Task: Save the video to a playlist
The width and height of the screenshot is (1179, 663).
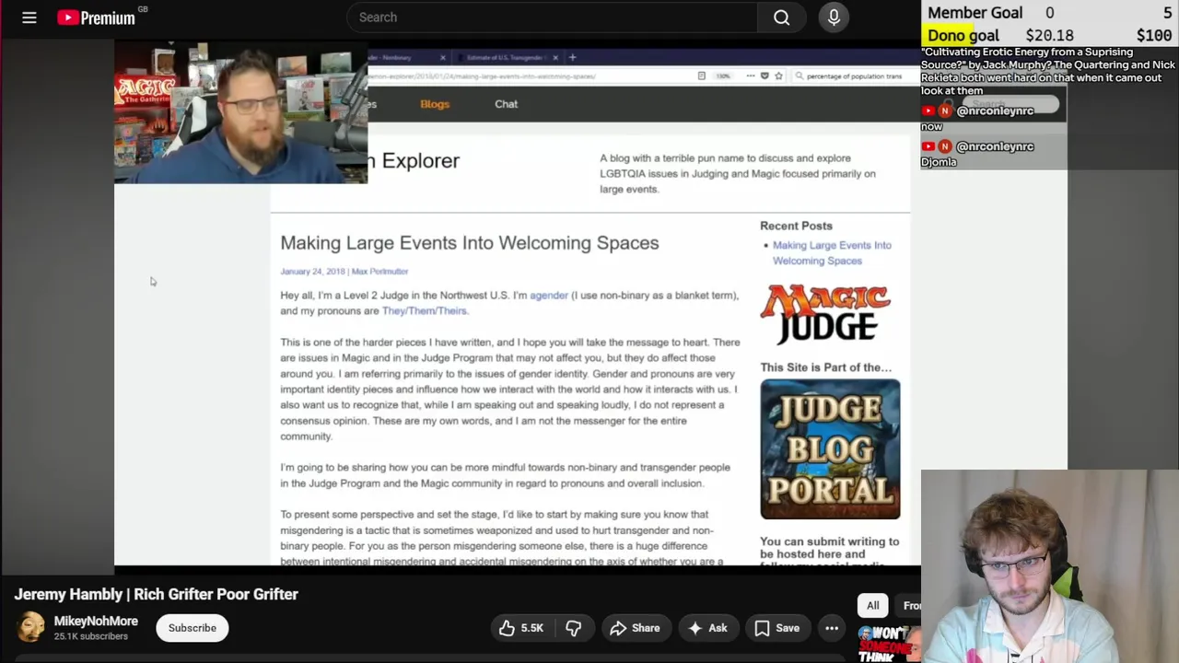Action: [x=777, y=628]
